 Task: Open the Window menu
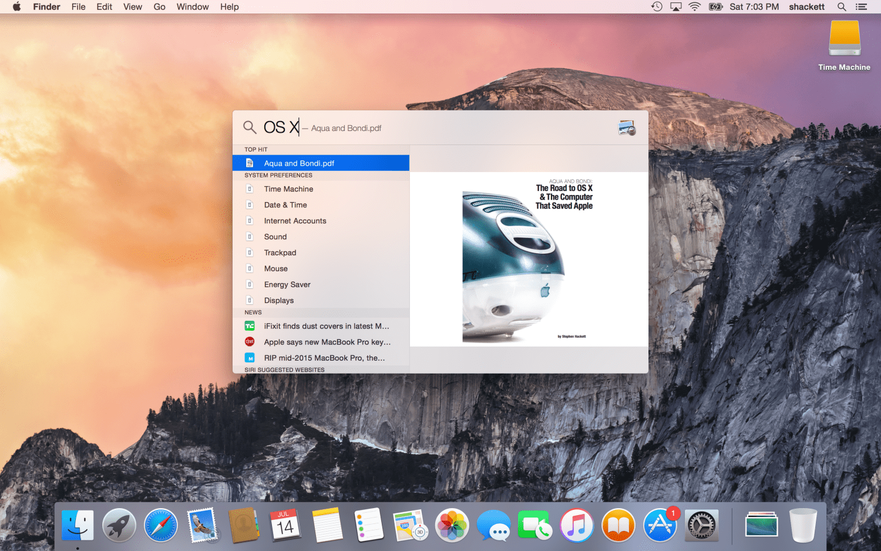pyautogui.click(x=193, y=7)
